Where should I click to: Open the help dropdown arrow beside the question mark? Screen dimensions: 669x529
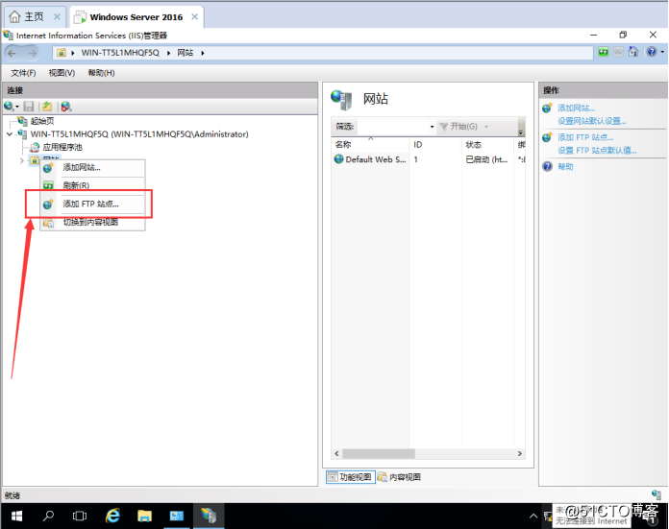point(662,52)
